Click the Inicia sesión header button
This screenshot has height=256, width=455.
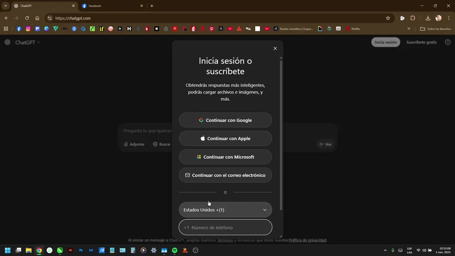386,42
